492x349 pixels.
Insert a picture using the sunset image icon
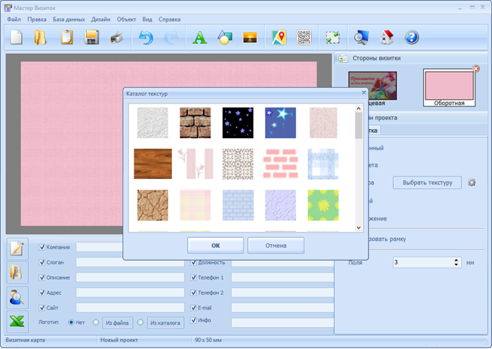(x=250, y=37)
